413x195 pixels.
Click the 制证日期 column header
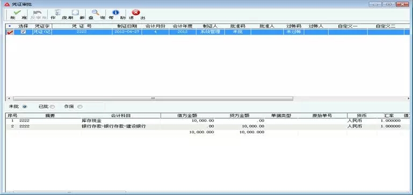pyautogui.click(x=127, y=26)
